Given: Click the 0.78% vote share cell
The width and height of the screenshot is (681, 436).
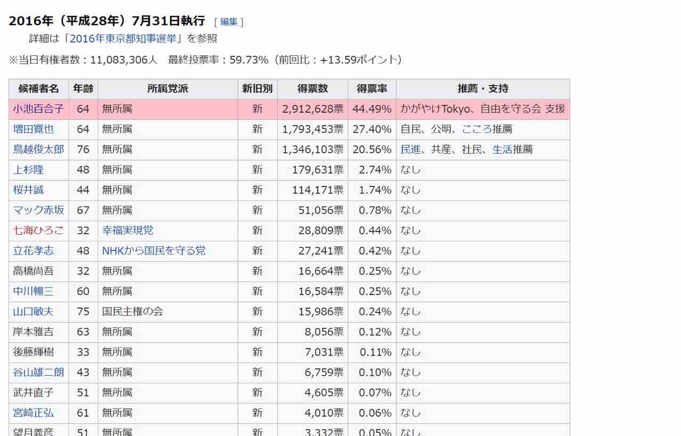Looking at the screenshot, I should tap(372, 210).
